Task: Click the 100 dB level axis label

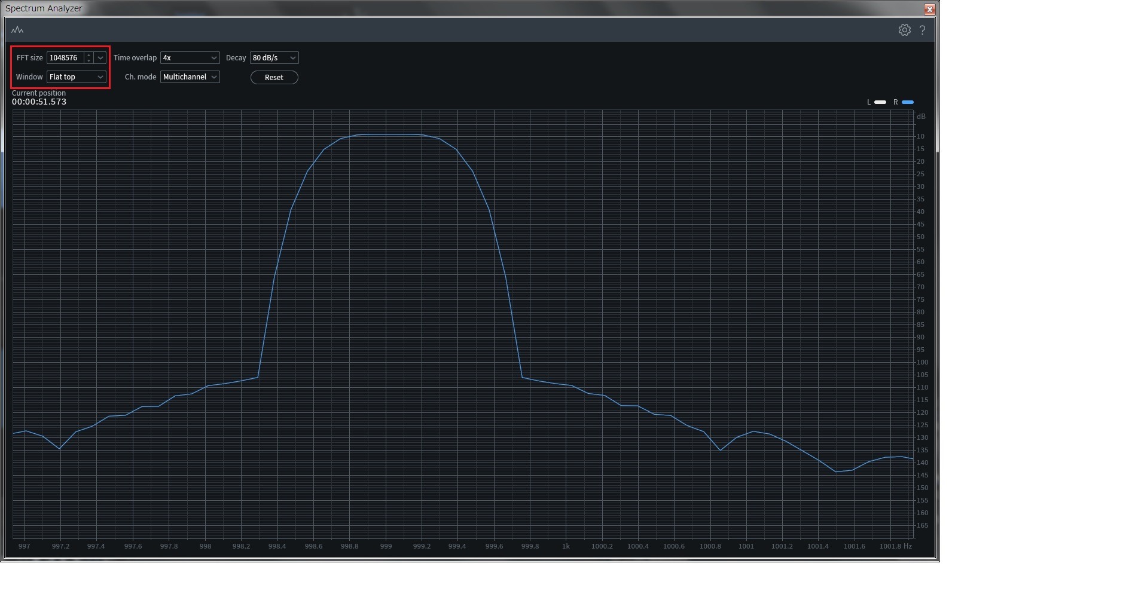Action: tap(922, 362)
